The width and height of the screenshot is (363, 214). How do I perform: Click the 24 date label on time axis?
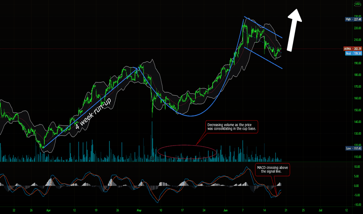204,210
